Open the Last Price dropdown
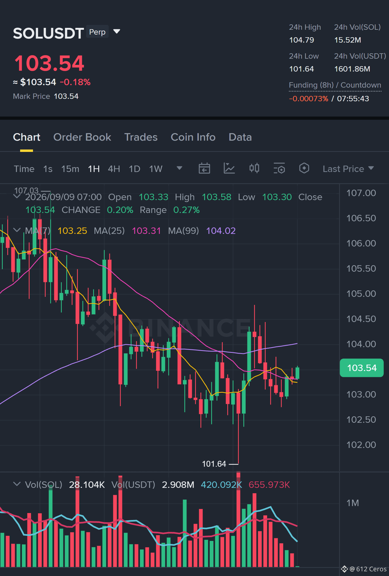Image resolution: width=389 pixels, height=576 pixels. (x=348, y=169)
